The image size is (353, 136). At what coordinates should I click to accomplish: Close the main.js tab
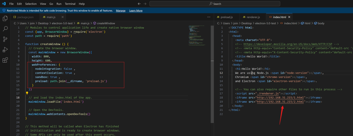pos(62,17)
